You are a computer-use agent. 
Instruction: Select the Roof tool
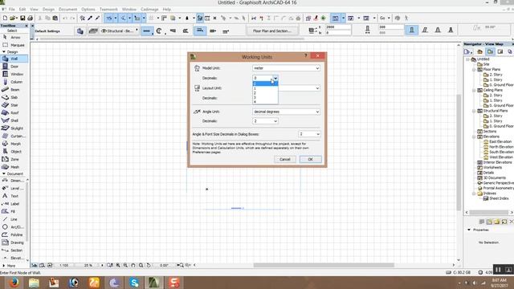[x=14, y=112]
